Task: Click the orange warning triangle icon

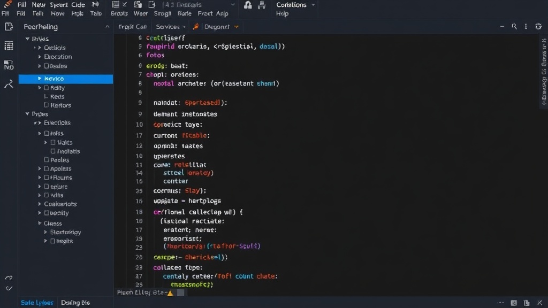Action: [x=170, y=293]
